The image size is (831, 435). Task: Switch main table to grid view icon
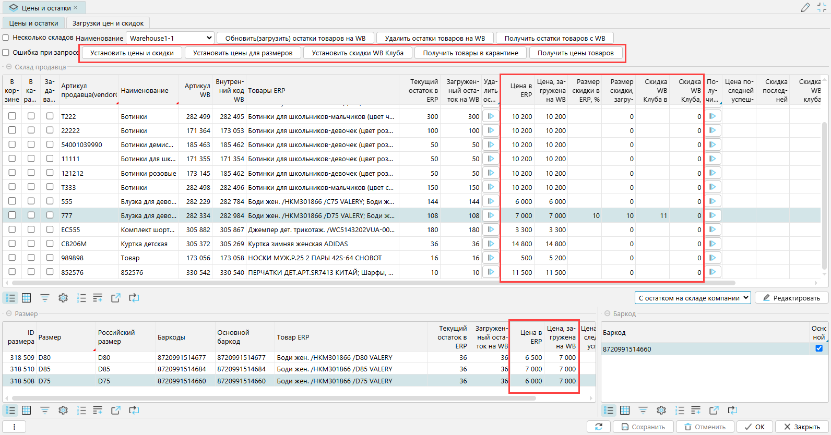click(27, 298)
